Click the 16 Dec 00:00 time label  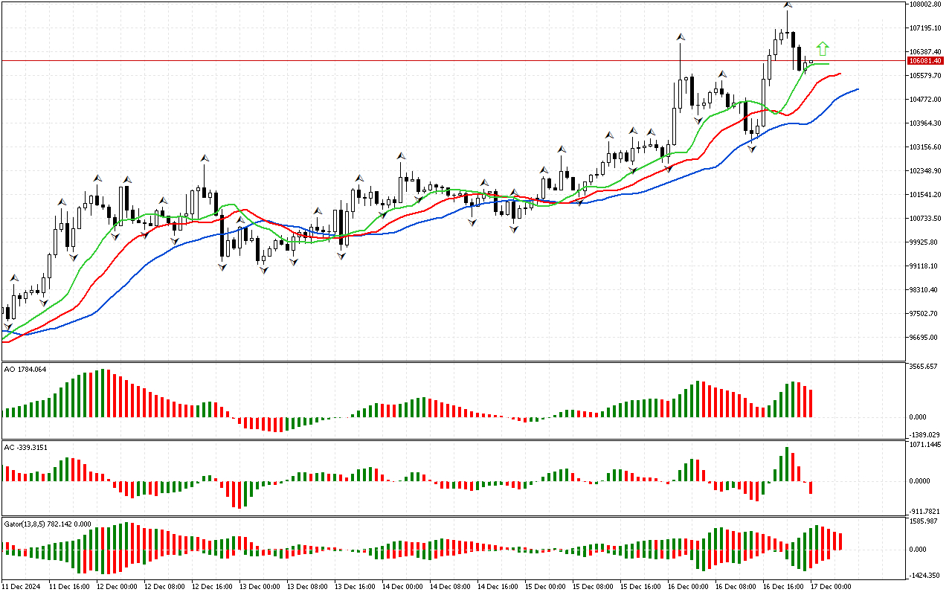[688, 587]
